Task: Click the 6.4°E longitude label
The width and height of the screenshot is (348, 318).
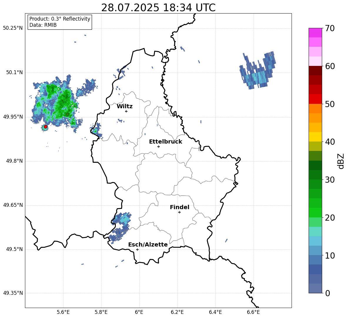Action: 215,312
